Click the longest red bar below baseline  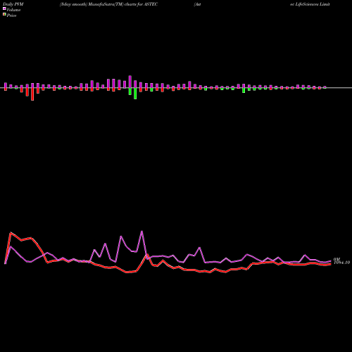pyautogui.click(x=32, y=94)
